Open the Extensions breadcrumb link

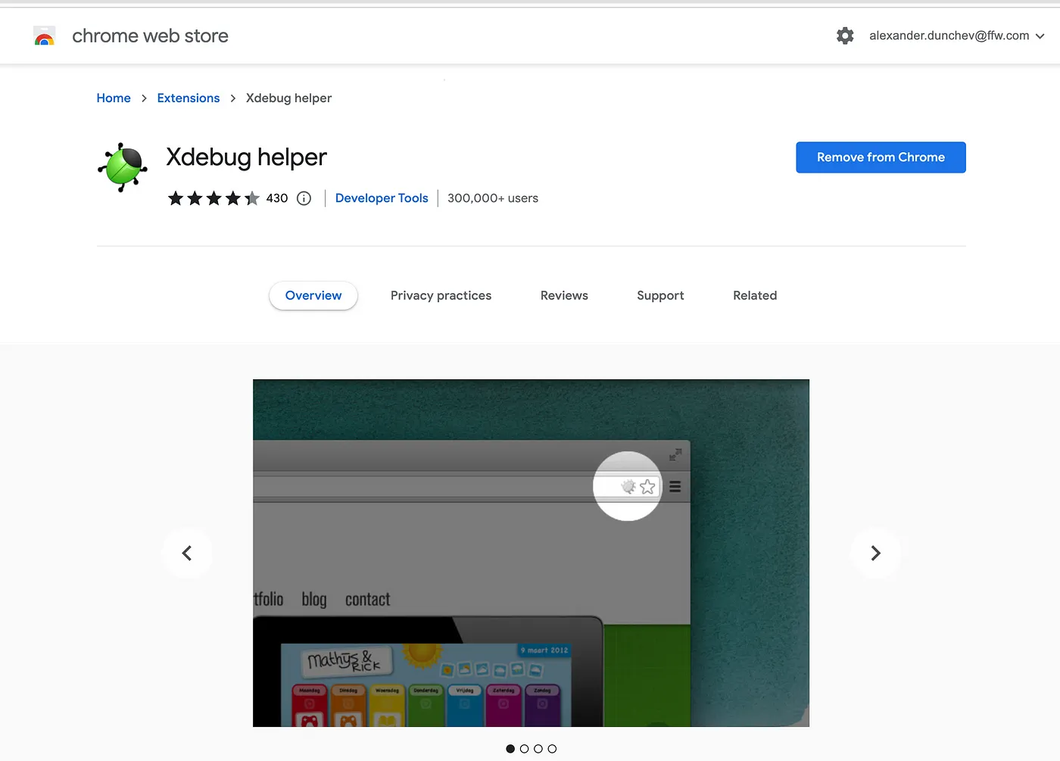click(189, 98)
